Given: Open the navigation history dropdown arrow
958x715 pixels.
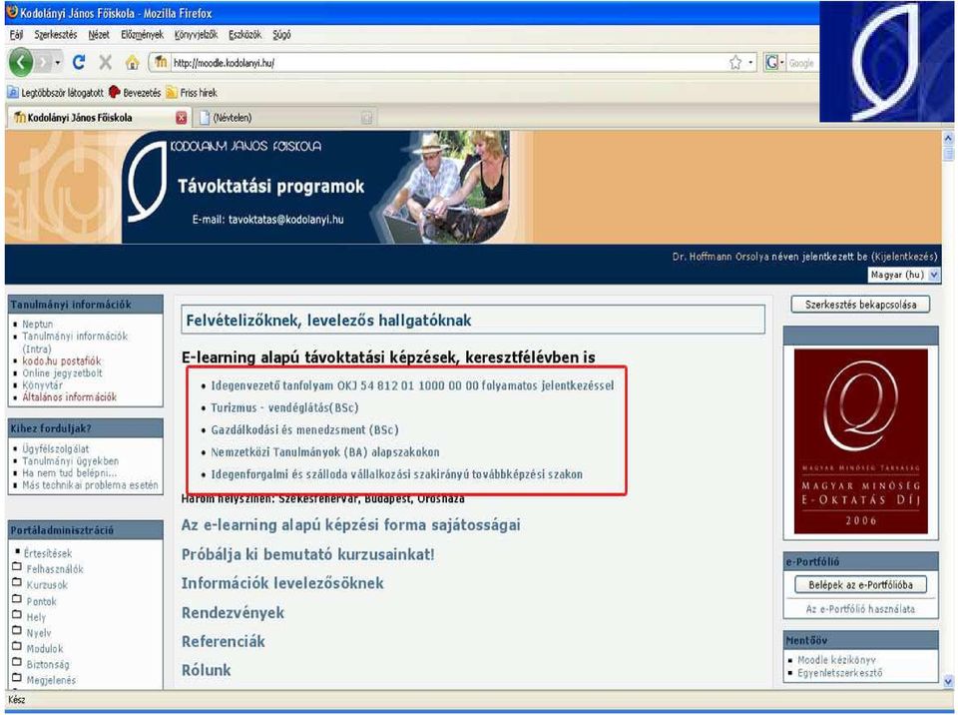Looking at the screenshot, I should point(58,62).
